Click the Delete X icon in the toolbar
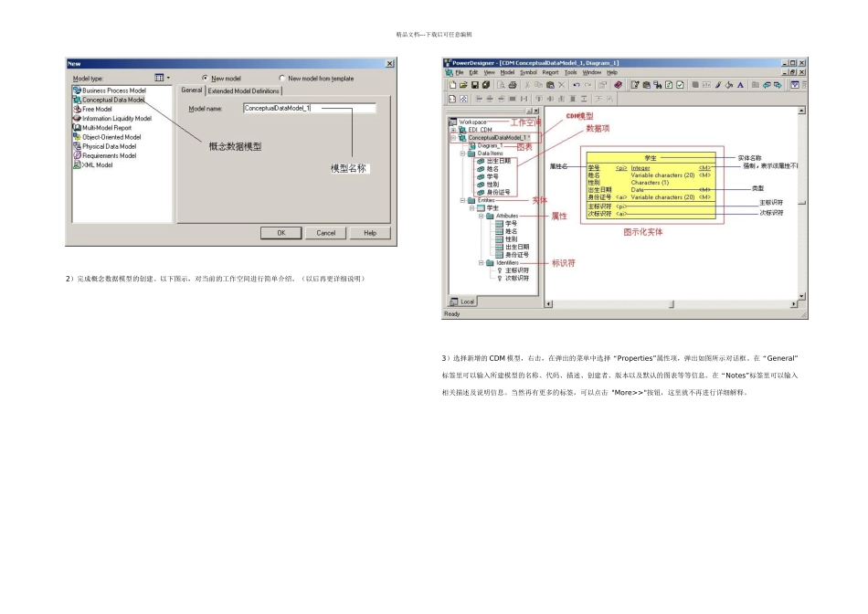 [x=561, y=85]
